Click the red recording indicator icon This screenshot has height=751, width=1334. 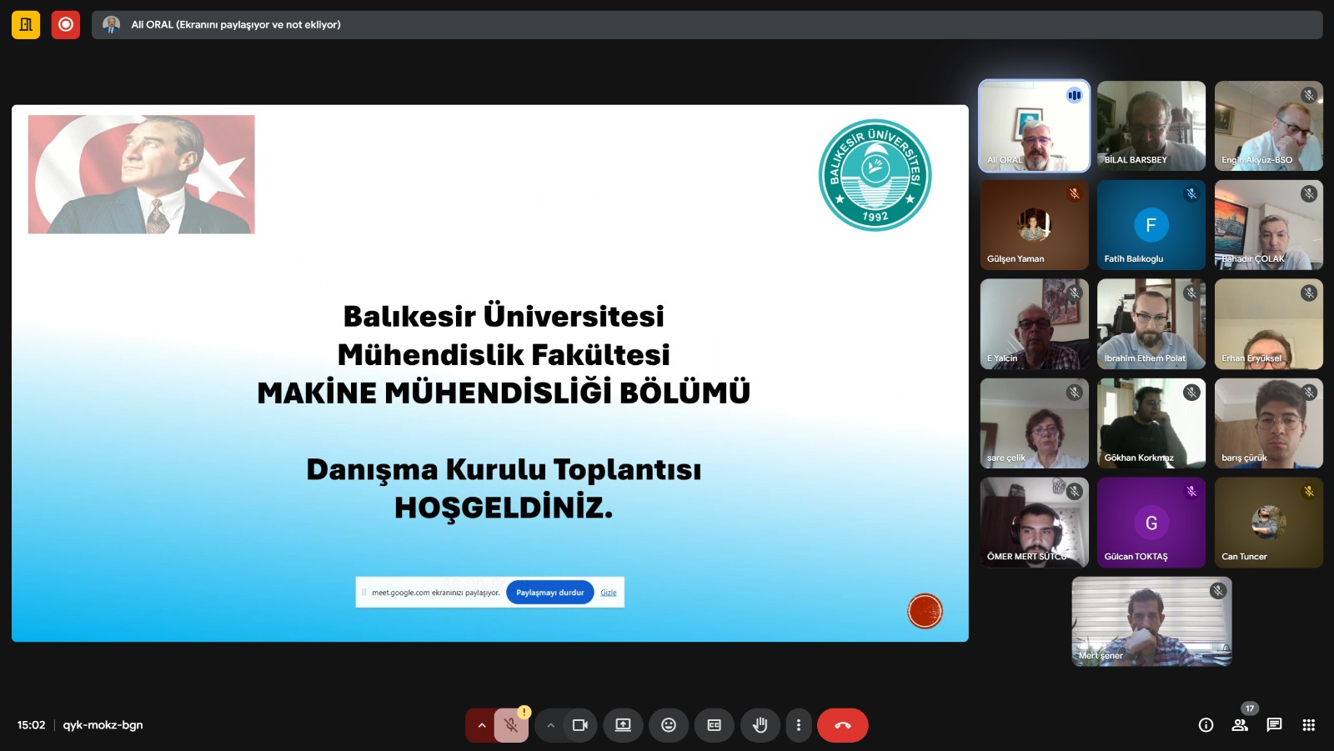tap(66, 24)
